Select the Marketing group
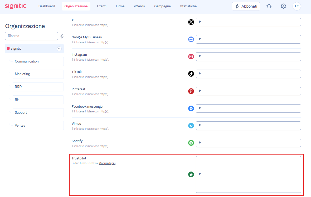 tap(38, 74)
